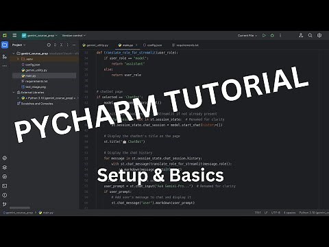Run the current file
Image resolution: width=329 pixels, height=247 pixels.
point(264,36)
